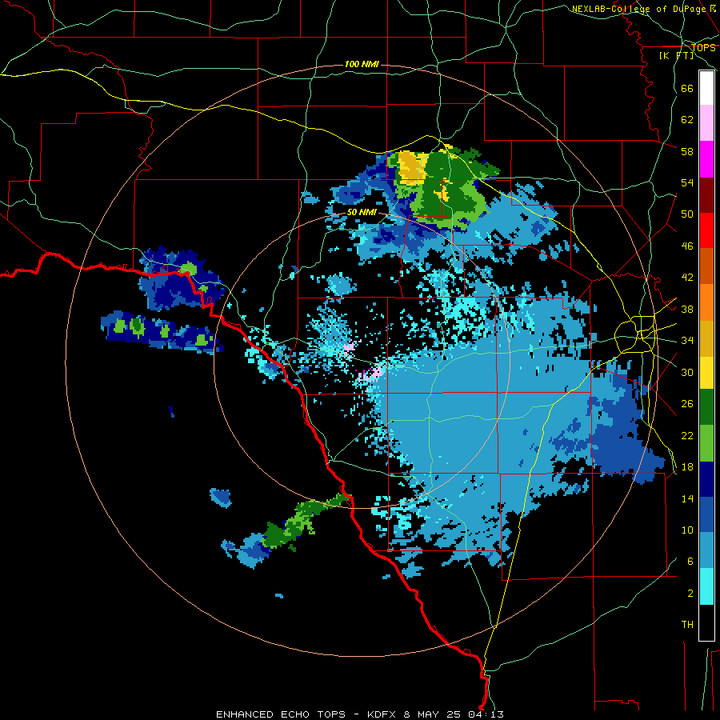Select the bright red legend swatch

pyautogui.click(x=706, y=230)
